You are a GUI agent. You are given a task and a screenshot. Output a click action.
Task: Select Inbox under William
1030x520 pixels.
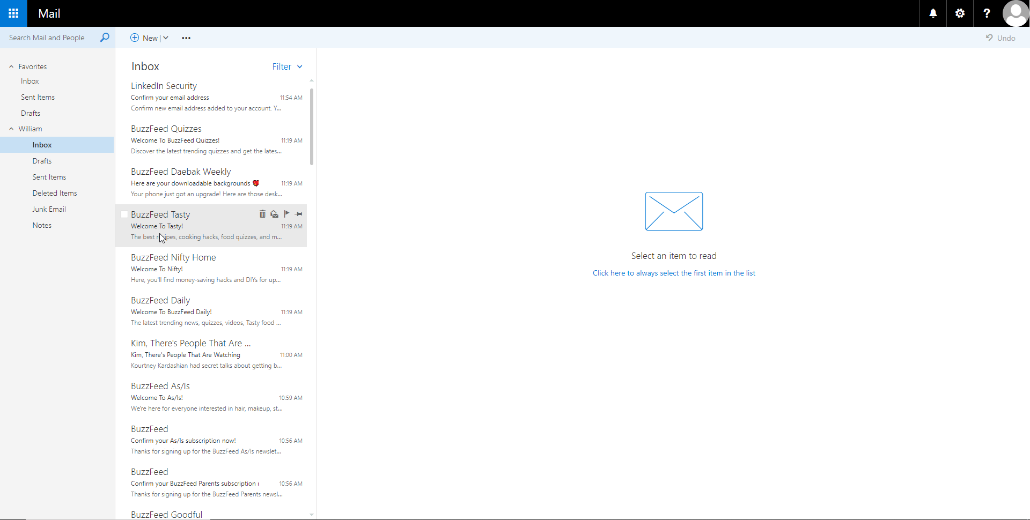coord(57,145)
